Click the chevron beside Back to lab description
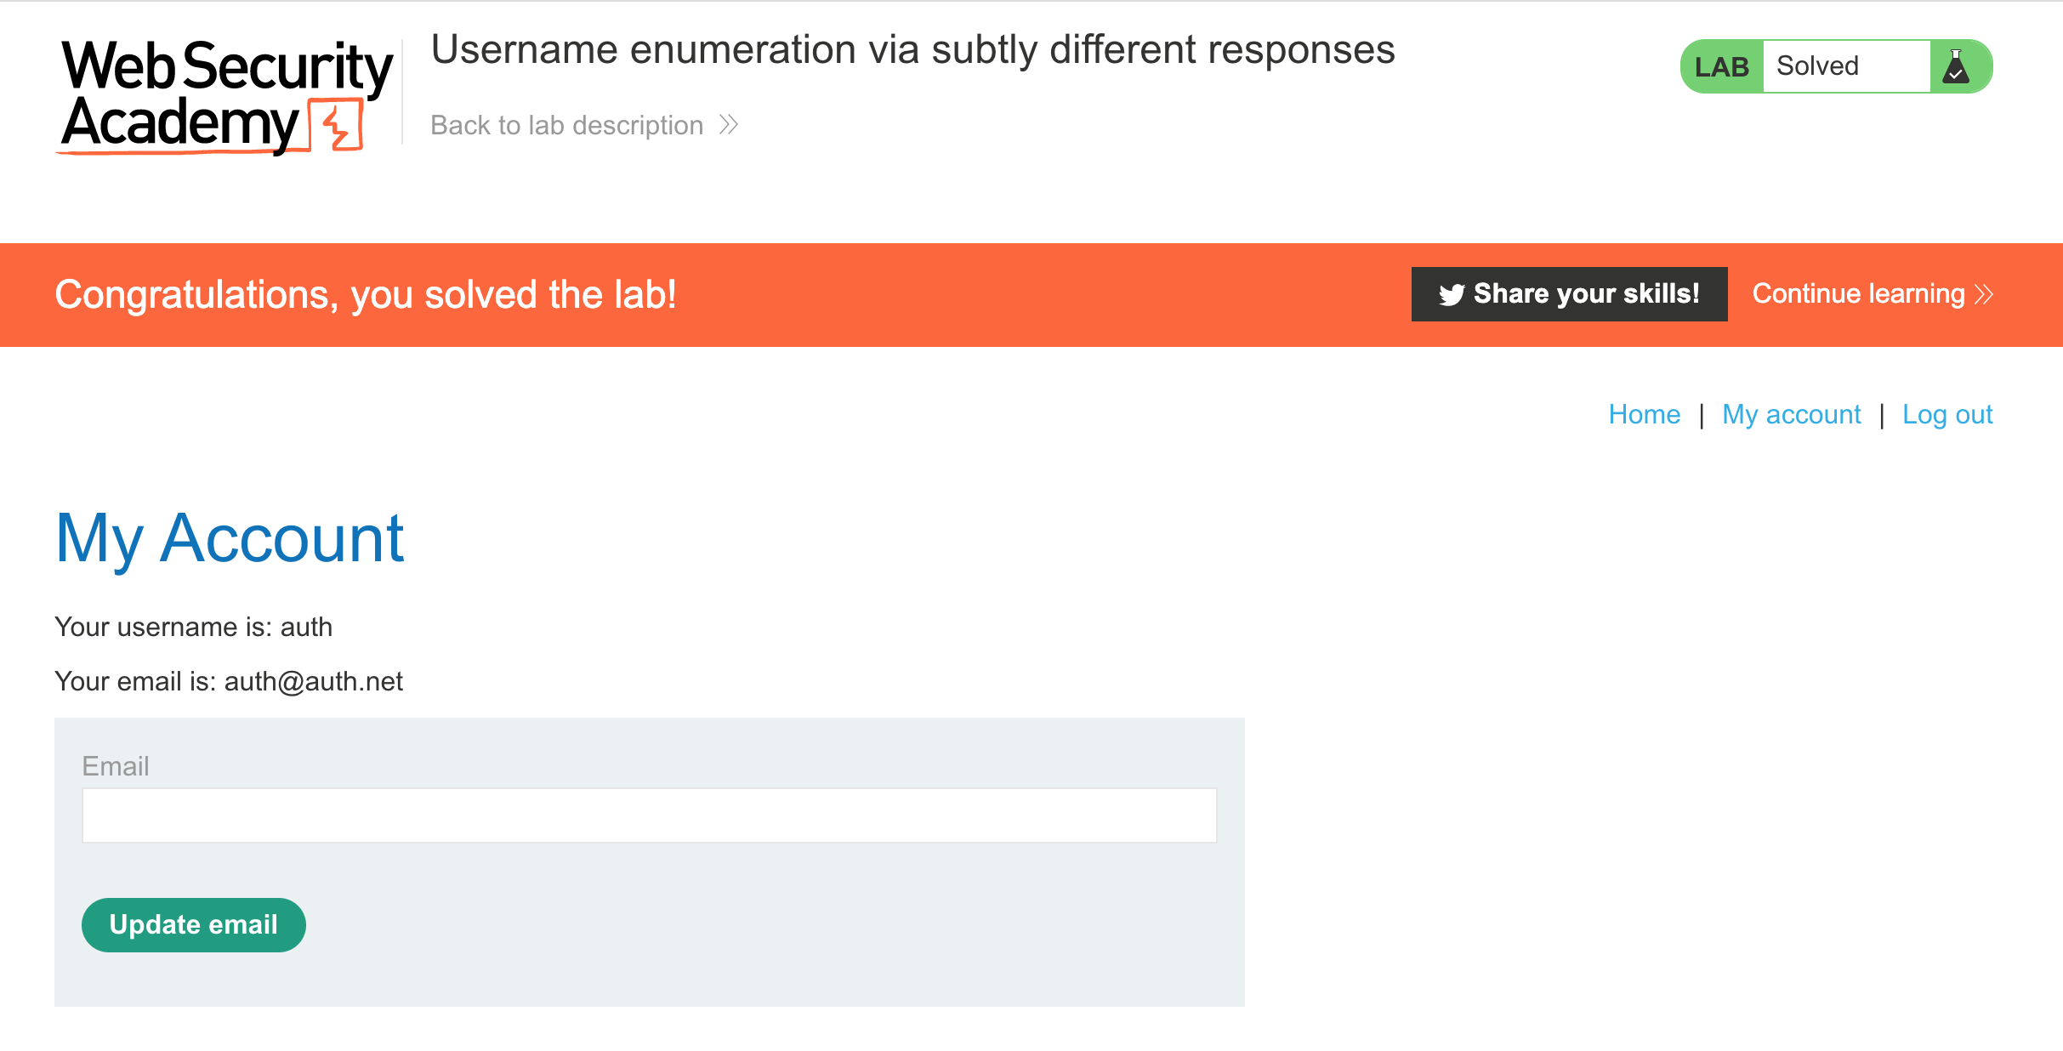Viewport: 2063px width, 1051px height. (729, 125)
